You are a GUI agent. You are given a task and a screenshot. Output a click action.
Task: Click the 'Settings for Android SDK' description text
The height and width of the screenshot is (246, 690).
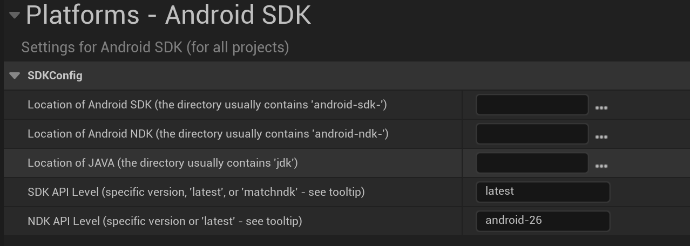155,47
